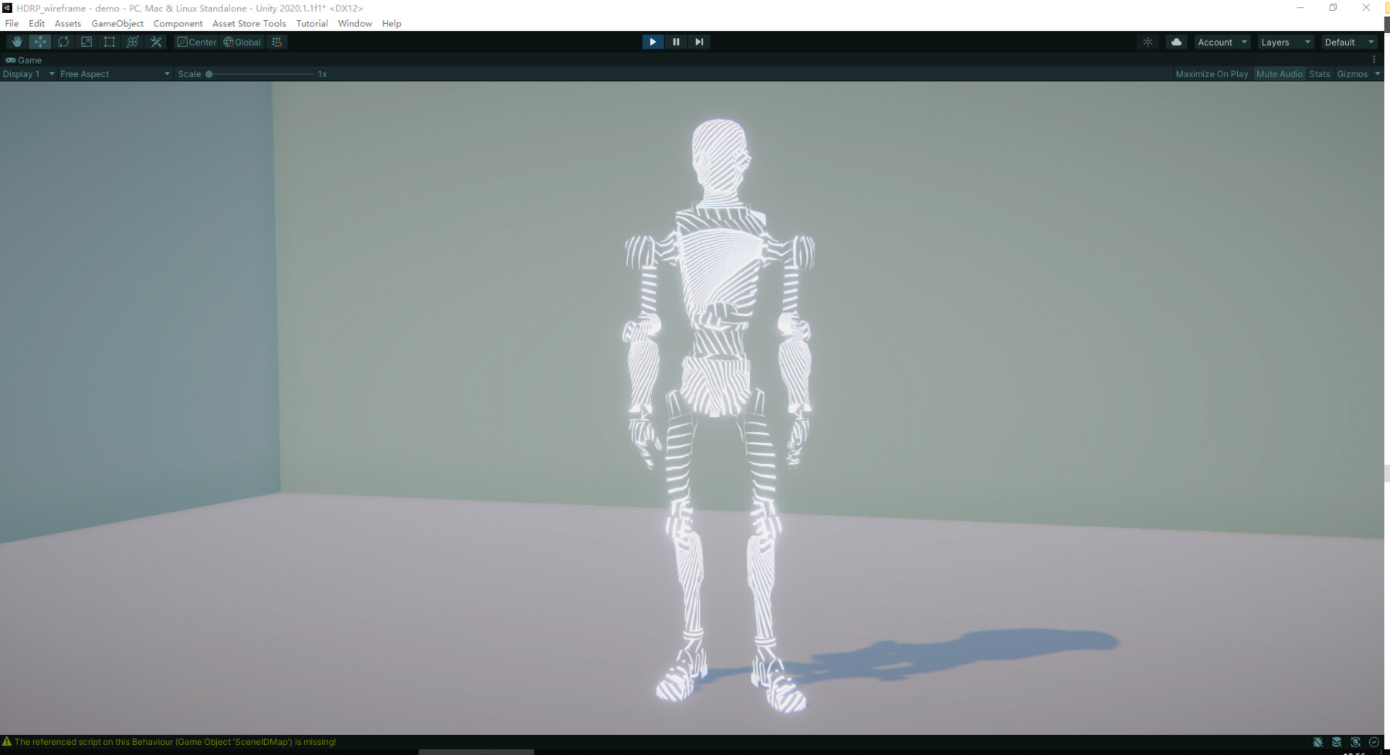
Task: Open the Layers dropdown
Action: (x=1284, y=42)
